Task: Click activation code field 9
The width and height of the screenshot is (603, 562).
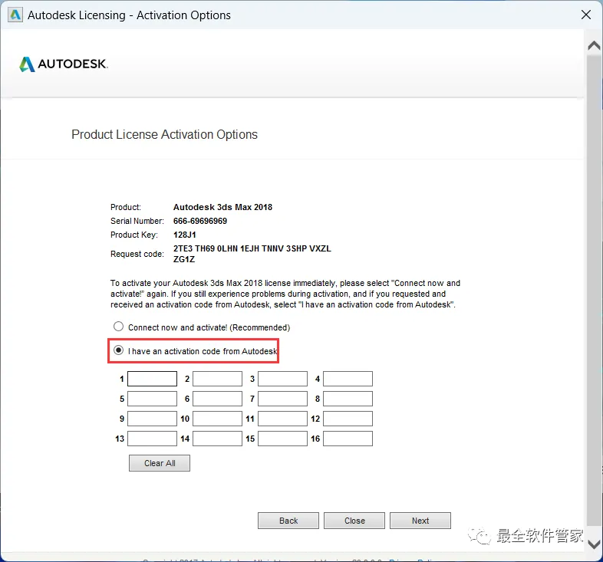Action: coord(153,419)
